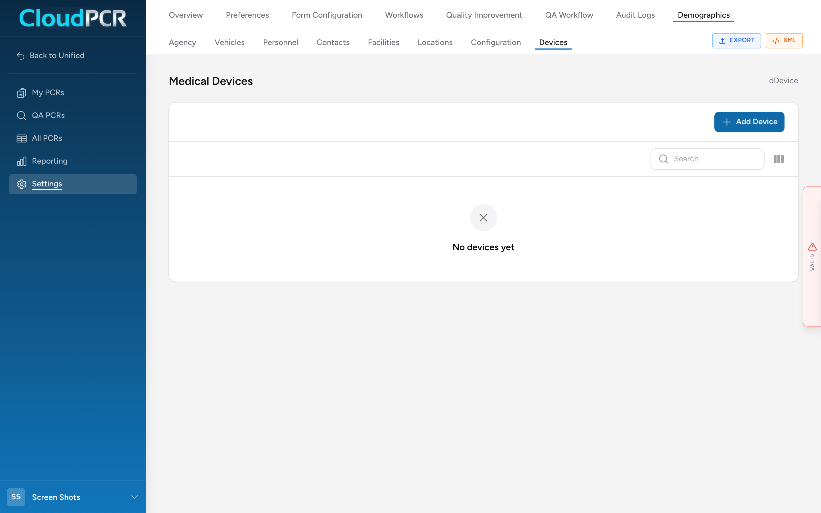Open Settings in the sidebar
821x513 pixels.
click(x=73, y=184)
